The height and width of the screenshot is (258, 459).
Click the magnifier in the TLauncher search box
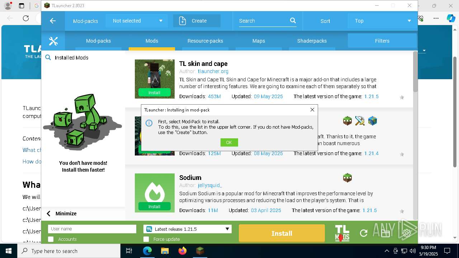coord(293,21)
